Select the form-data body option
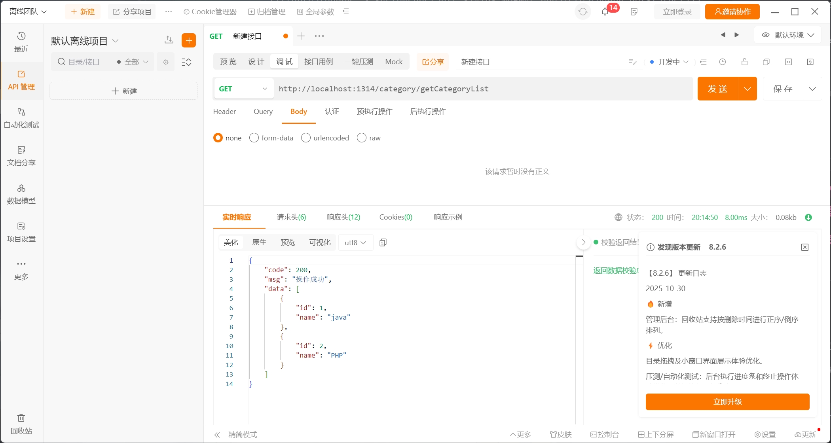This screenshot has height=443, width=831. coord(254,138)
